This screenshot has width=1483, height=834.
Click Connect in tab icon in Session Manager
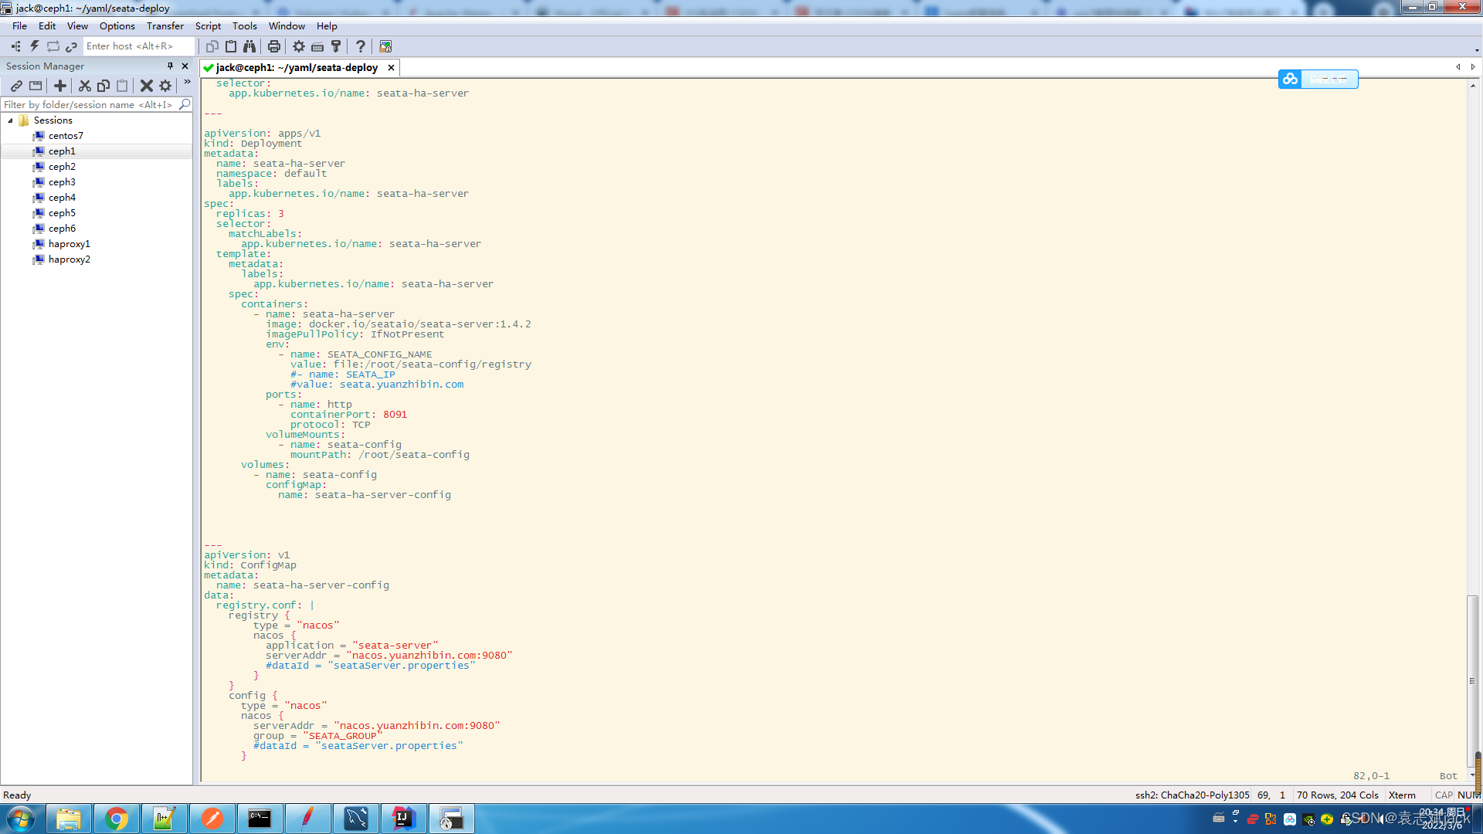pyautogui.click(x=36, y=86)
